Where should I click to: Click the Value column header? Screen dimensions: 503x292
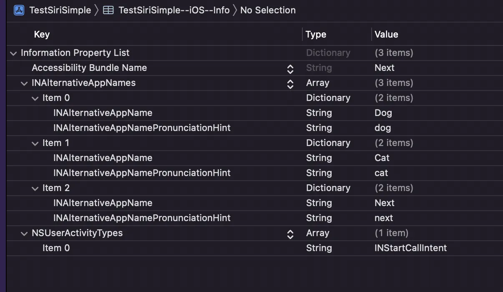[x=386, y=34]
